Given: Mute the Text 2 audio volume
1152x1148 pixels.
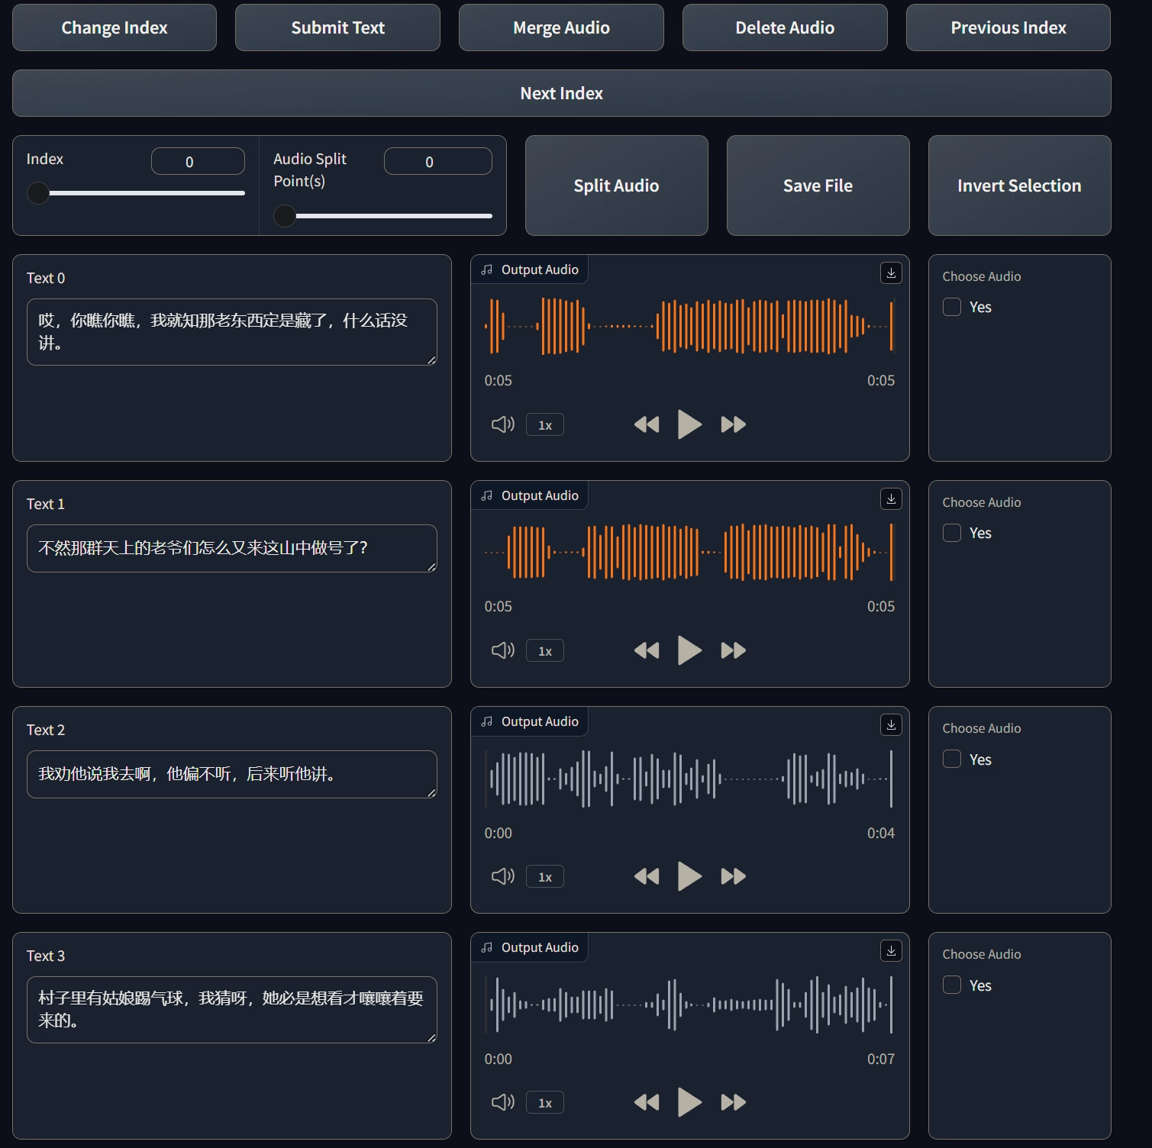Looking at the screenshot, I should pos(502,876).
